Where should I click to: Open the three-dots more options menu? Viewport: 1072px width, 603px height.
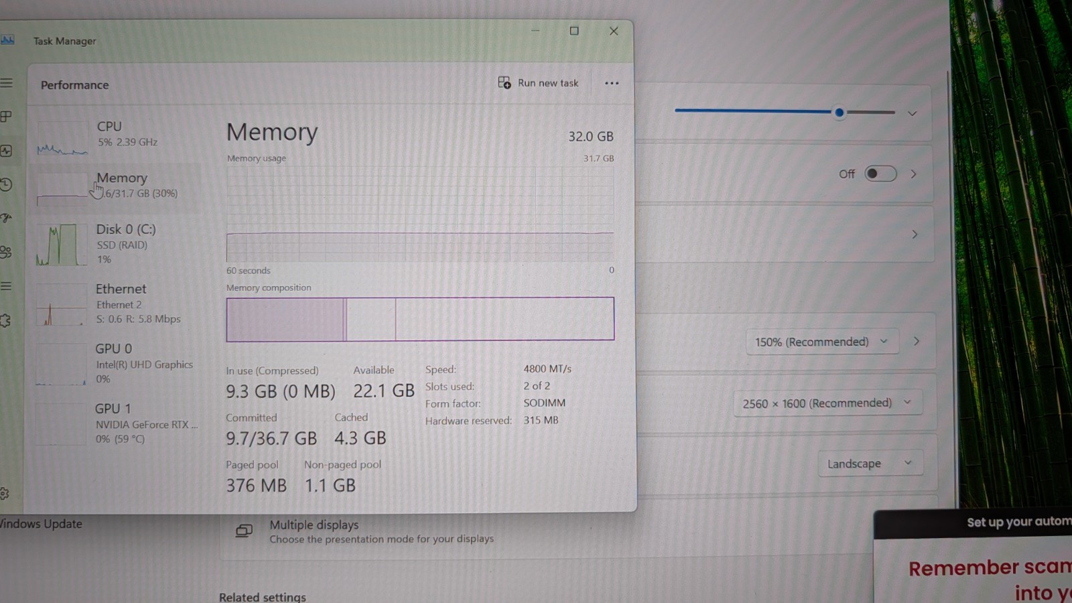pyautogui.click(x=612, y=83)
